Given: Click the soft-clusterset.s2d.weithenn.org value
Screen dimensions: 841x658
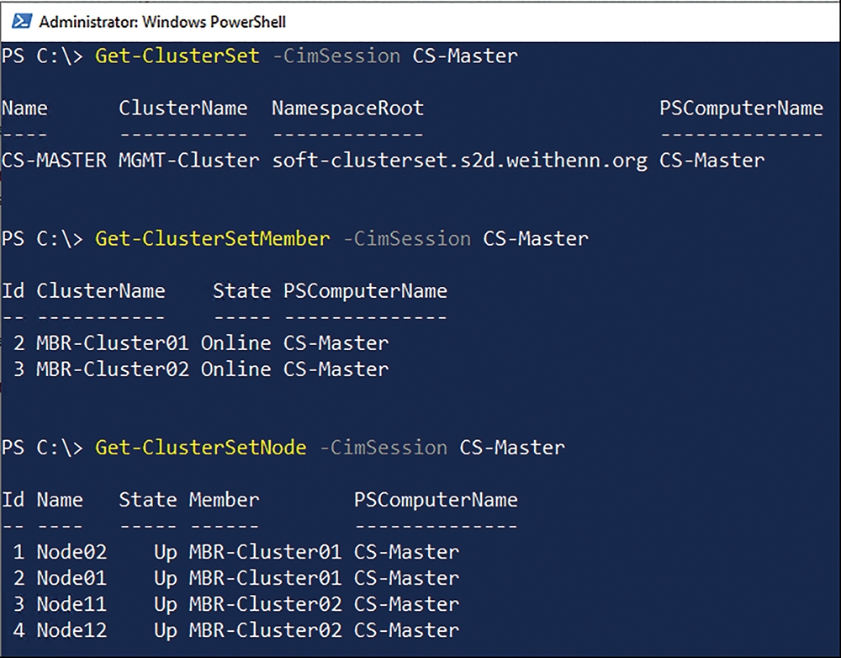Looking at the screenshot, I should pyautogui.click(x=460, y=161).
